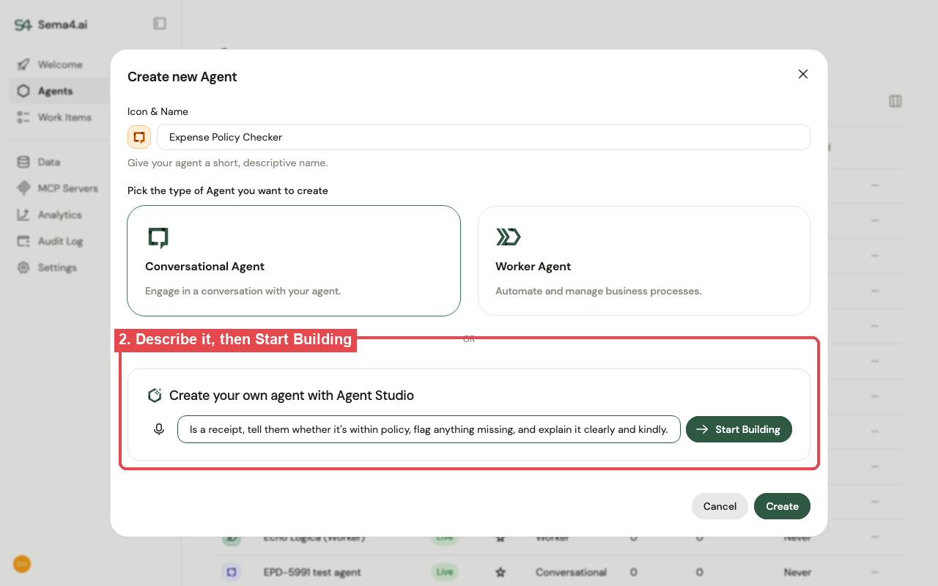This screenshot has height=586, width=938.
Task: Click the Agent Studio hexagon icon
Action: 155,396
